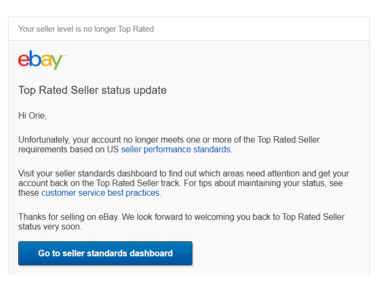This screenshot has height=281, width=379.
Task: Click the line starting 'Visit your seller standards dashboard'
Action: (183, 174)
